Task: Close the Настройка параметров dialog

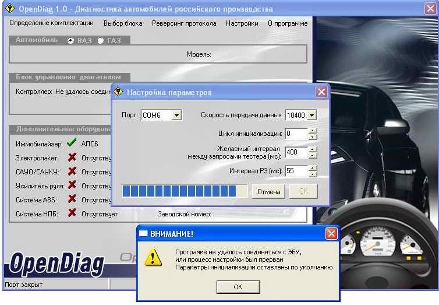Action: point(321,92)
